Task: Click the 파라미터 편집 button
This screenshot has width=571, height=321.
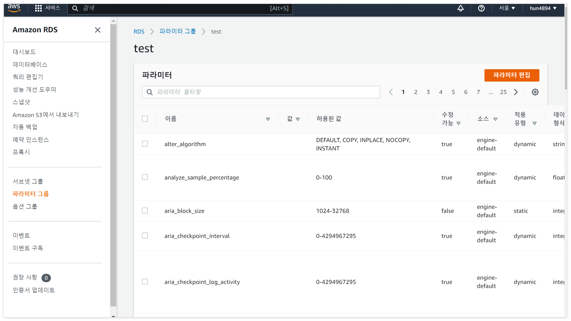Action: click(512, 75)
